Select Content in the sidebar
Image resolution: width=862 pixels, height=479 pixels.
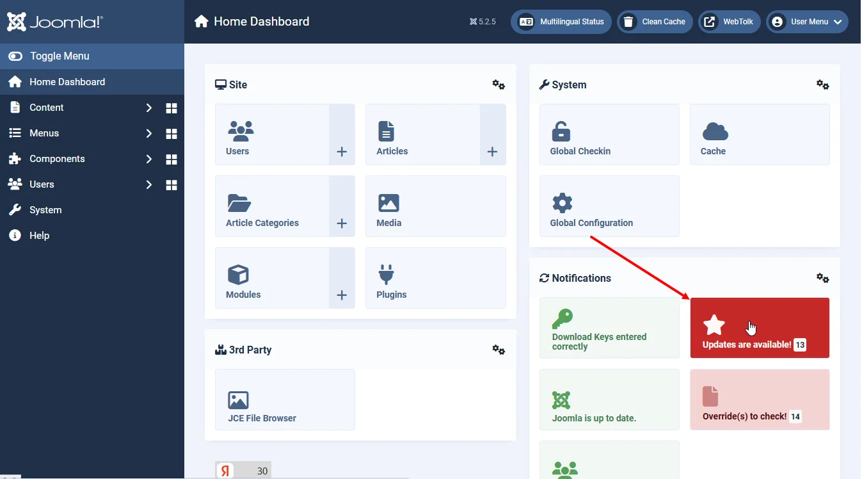[x=47, y=108]
